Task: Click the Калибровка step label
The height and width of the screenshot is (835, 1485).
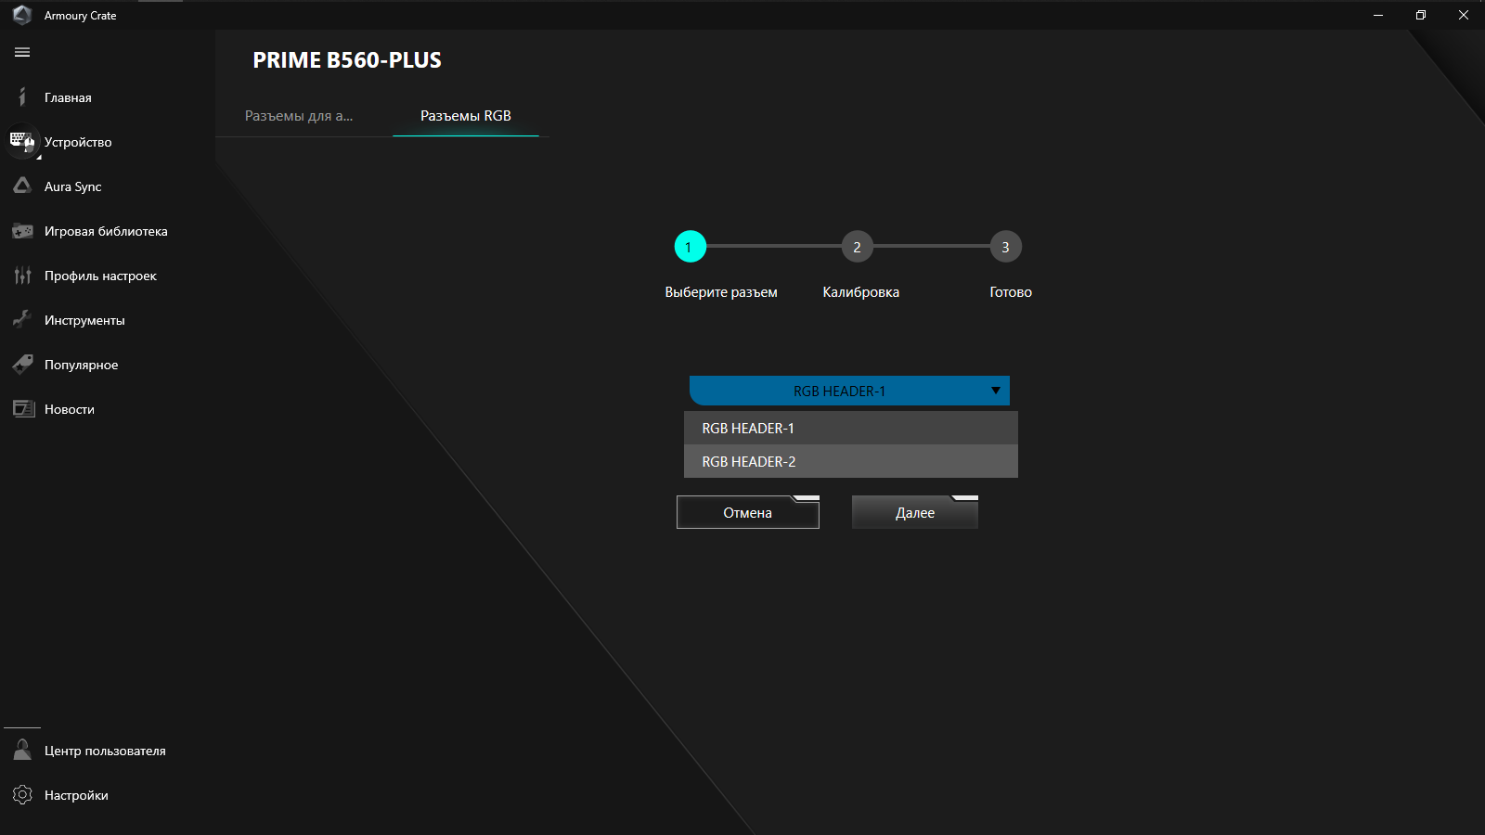Action: click(x=861, y=292)
